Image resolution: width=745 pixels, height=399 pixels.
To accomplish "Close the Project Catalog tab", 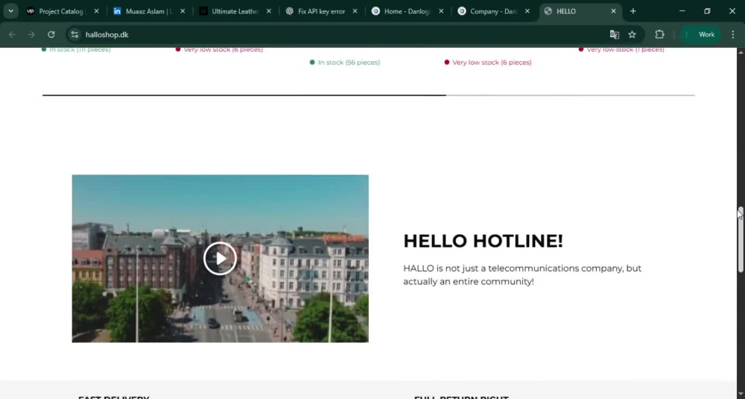I will coord(96,11).
